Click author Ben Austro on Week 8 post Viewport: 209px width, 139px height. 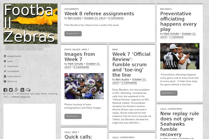pyautogui.click(x=75, y=18)
